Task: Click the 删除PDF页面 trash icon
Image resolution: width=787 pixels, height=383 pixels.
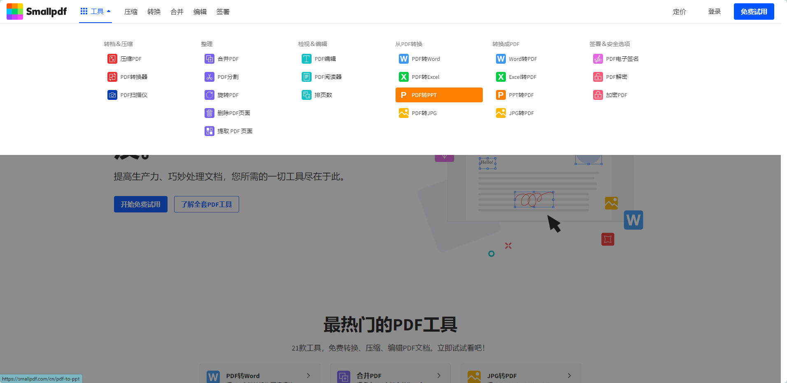Action: 210,113
